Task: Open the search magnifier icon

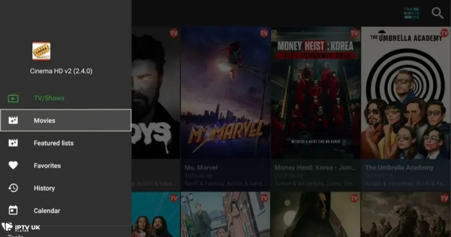Action: point(437,13)
